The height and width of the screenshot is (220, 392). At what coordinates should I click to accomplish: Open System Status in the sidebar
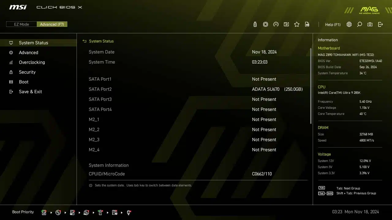click(x=38, y=43)
